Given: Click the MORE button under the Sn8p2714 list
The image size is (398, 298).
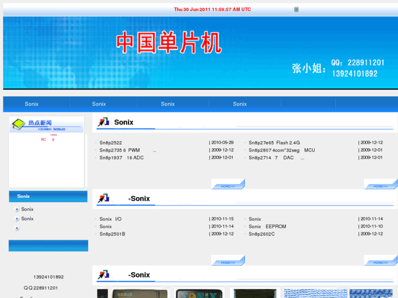Looking at the screenshot, I should (380, 184).
